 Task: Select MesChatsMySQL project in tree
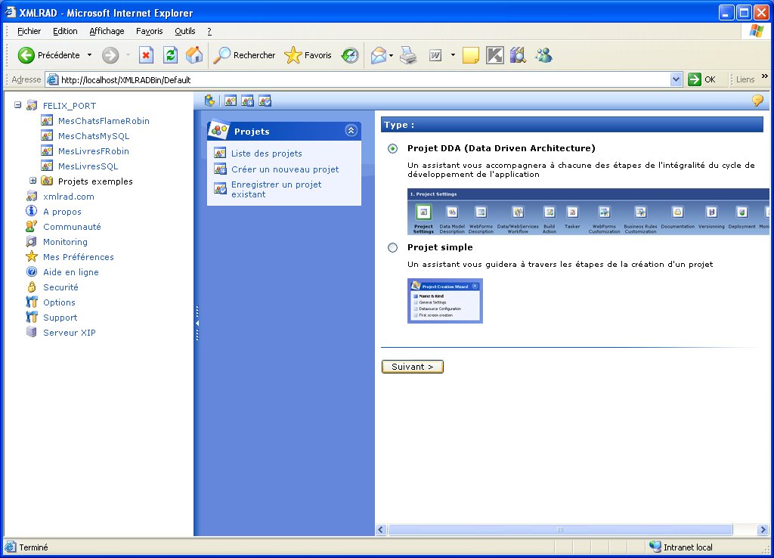click(94, 136)
